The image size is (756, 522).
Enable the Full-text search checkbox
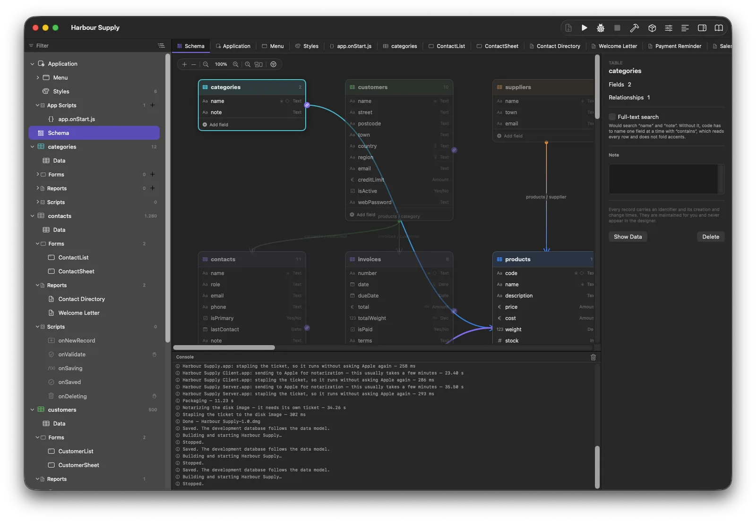click(x=612, y=117)
